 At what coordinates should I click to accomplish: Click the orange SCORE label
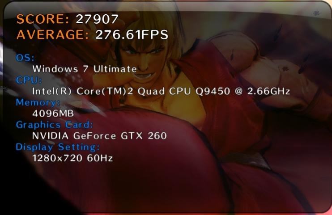click(43, 19)
